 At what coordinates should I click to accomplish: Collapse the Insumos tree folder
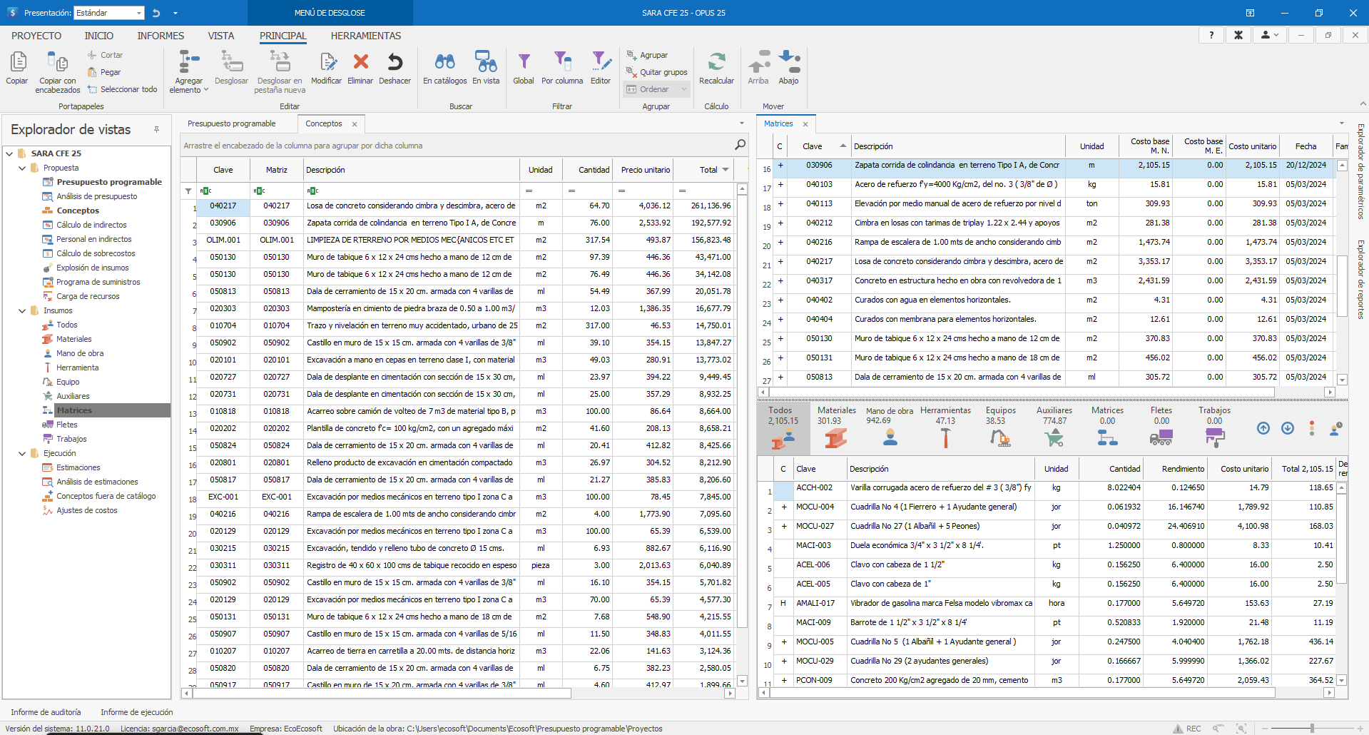[x=22, y=310]
